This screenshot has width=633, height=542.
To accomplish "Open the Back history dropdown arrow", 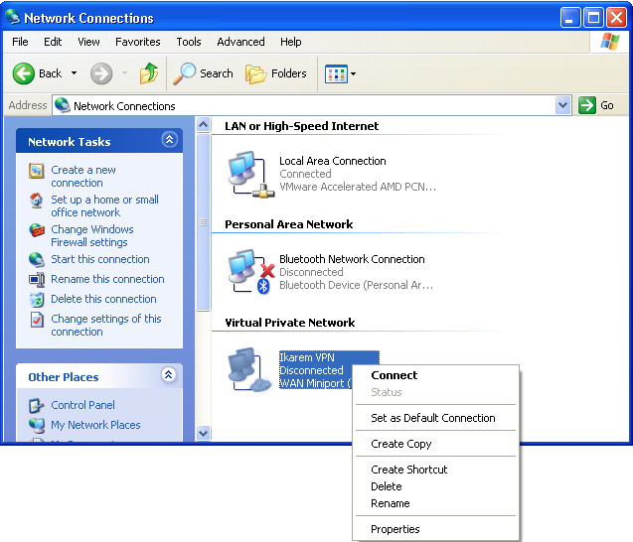I will click(x=74, y=73).
